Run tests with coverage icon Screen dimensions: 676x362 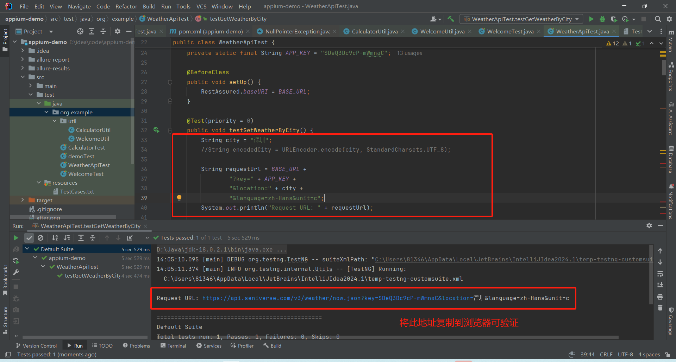coord(614,19)
